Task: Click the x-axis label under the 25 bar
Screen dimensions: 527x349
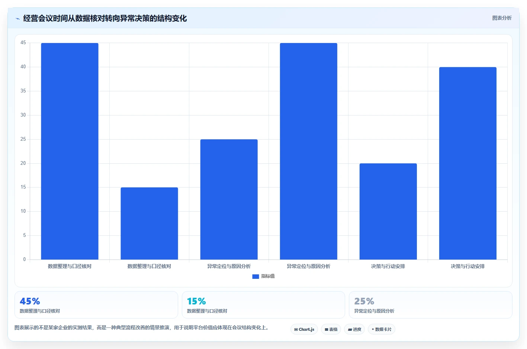Action: click(x=229, y=266)
